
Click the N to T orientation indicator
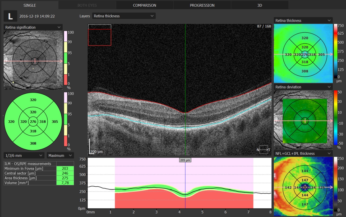point(264,150)
